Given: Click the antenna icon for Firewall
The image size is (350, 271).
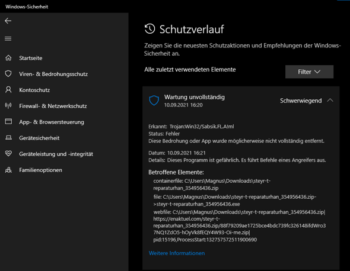Looking at the screenshot, I should tap(8, 106).
